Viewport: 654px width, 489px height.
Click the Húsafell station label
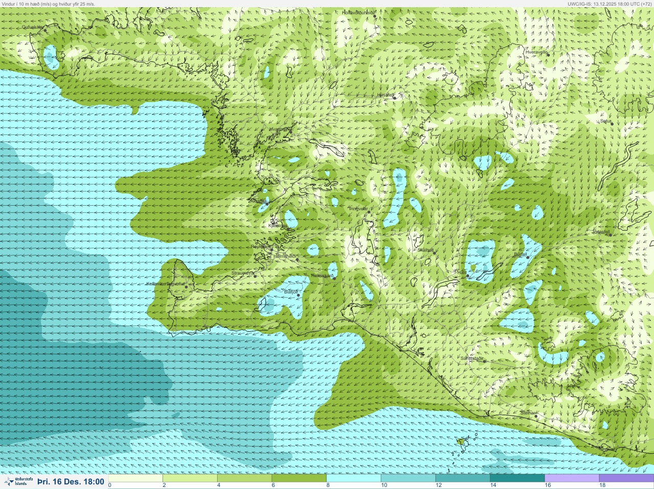click(386, 95)
